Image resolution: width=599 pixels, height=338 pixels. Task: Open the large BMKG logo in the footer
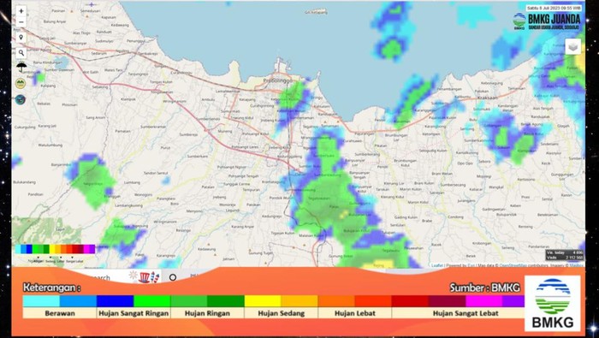(553, 303)
